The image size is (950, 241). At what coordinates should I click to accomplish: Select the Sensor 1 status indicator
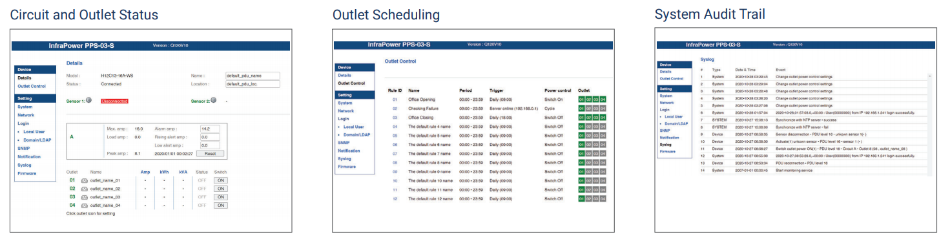(x=88, y=100)
